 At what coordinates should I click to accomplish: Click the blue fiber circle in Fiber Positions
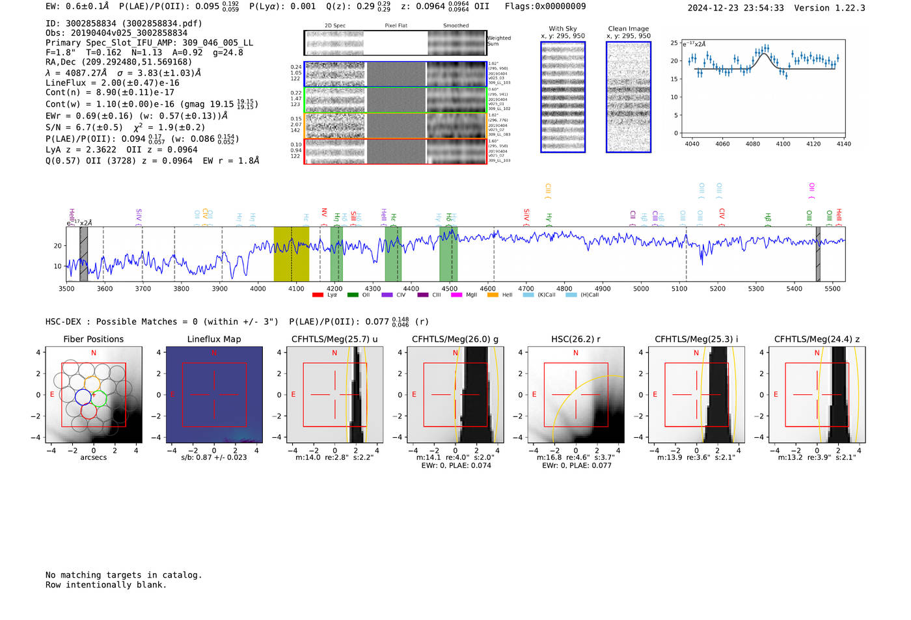[x=83, y=397]
